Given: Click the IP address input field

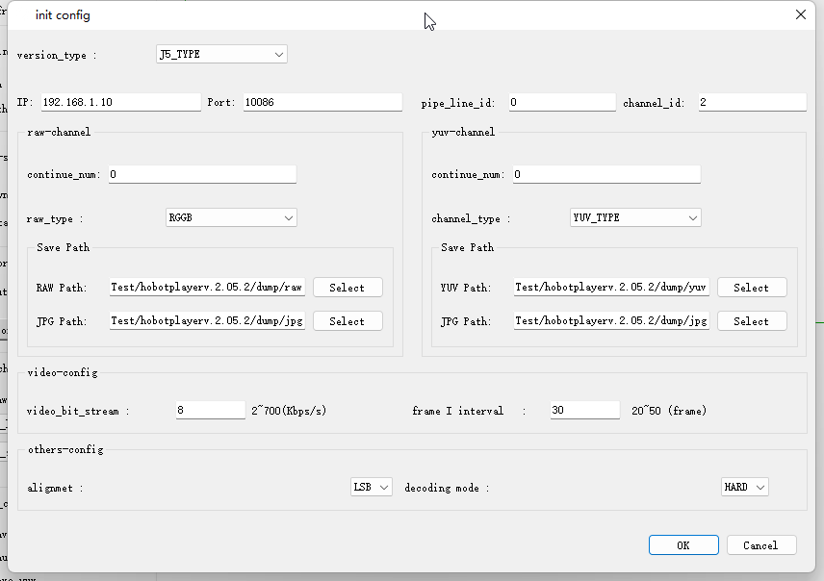Looking at the screenshot, I should coord(120,102).
